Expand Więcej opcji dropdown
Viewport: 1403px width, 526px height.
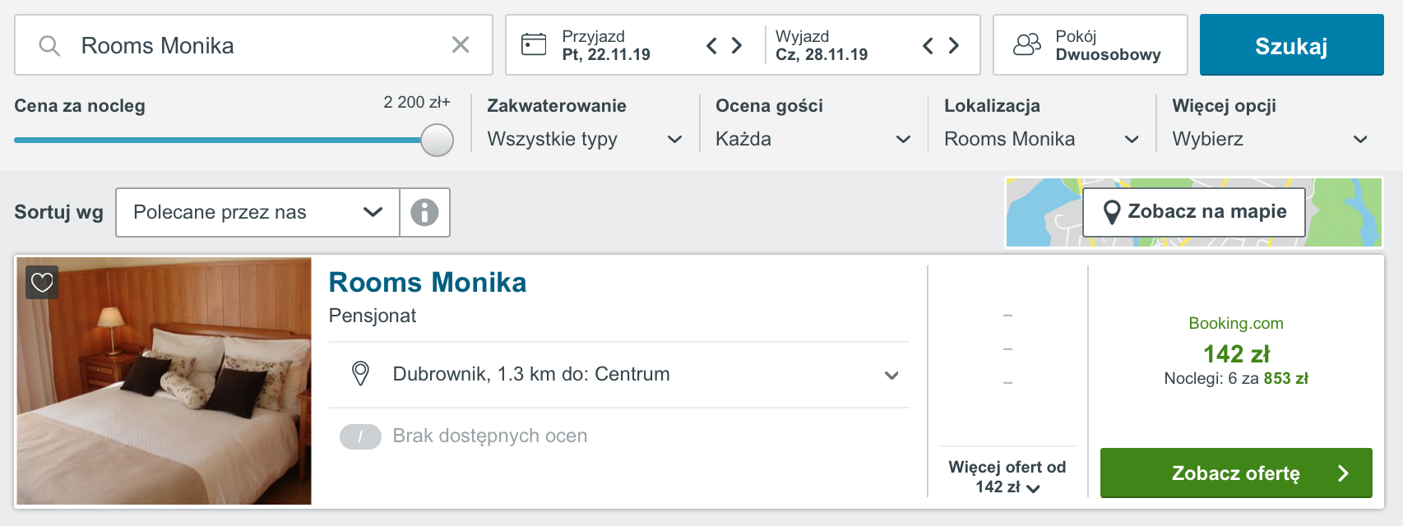point(1271,139)
